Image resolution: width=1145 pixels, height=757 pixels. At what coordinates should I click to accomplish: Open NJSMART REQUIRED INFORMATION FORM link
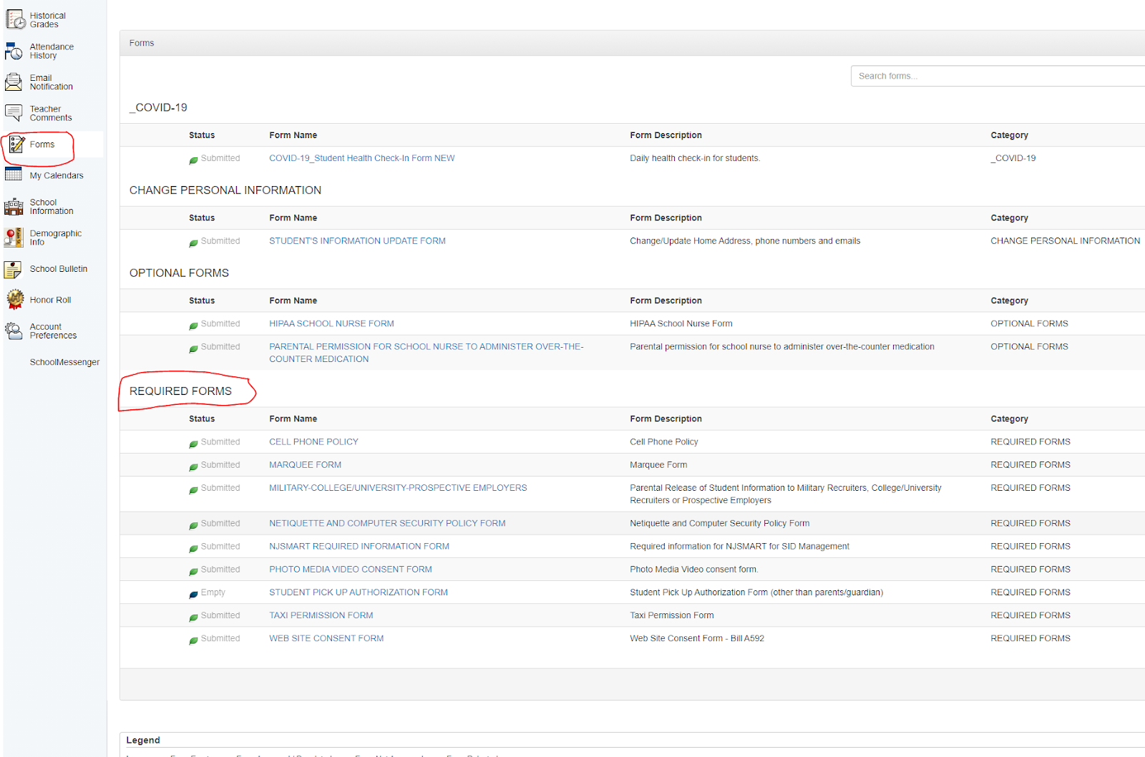tap(359, 546)
